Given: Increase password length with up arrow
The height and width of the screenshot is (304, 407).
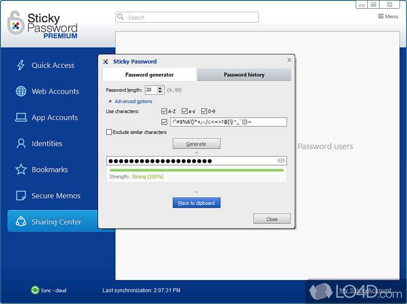Looking at the screenshot, I should [x=160, y=88].
